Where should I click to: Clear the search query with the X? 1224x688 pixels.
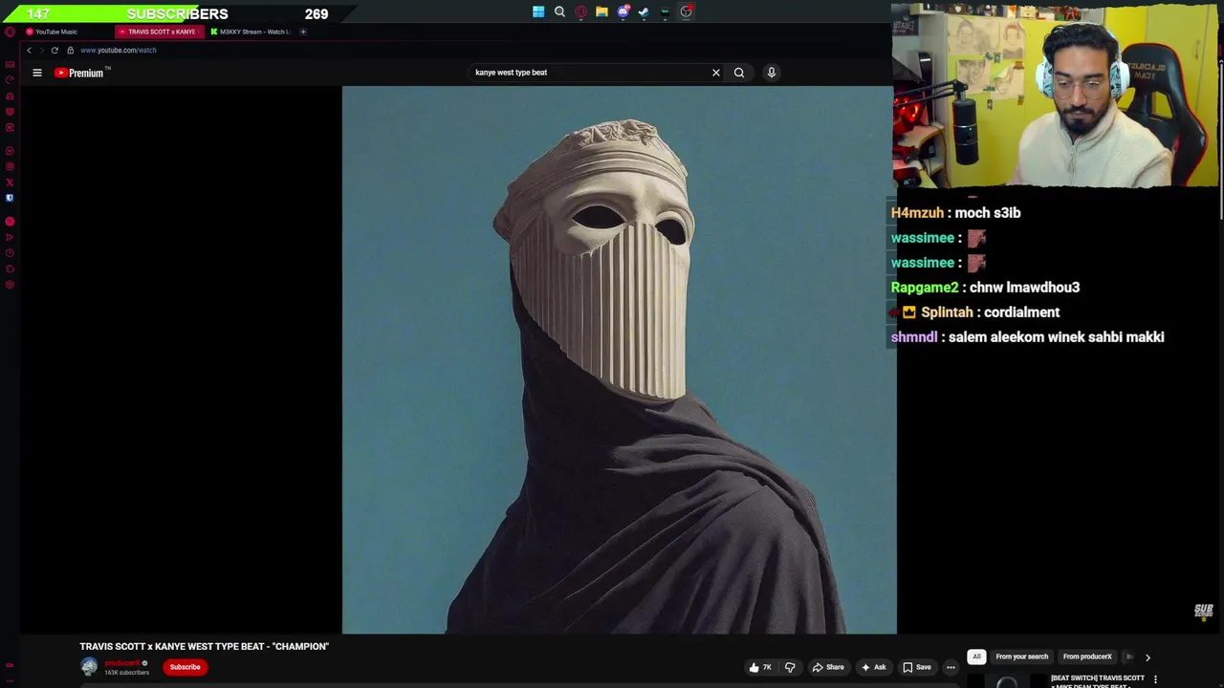[x=715, y=73]
